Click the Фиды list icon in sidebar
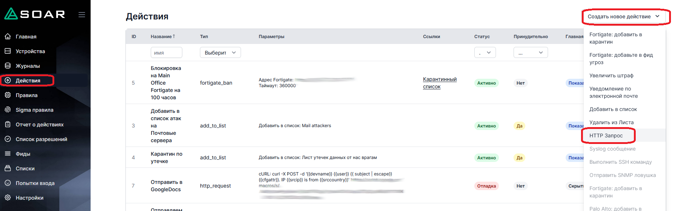The image size is (679, 211). (8, 154)
